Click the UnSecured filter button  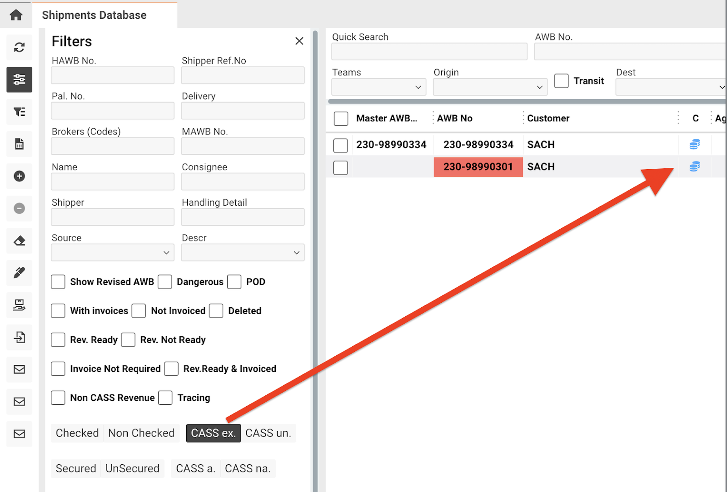click(132, 468)
